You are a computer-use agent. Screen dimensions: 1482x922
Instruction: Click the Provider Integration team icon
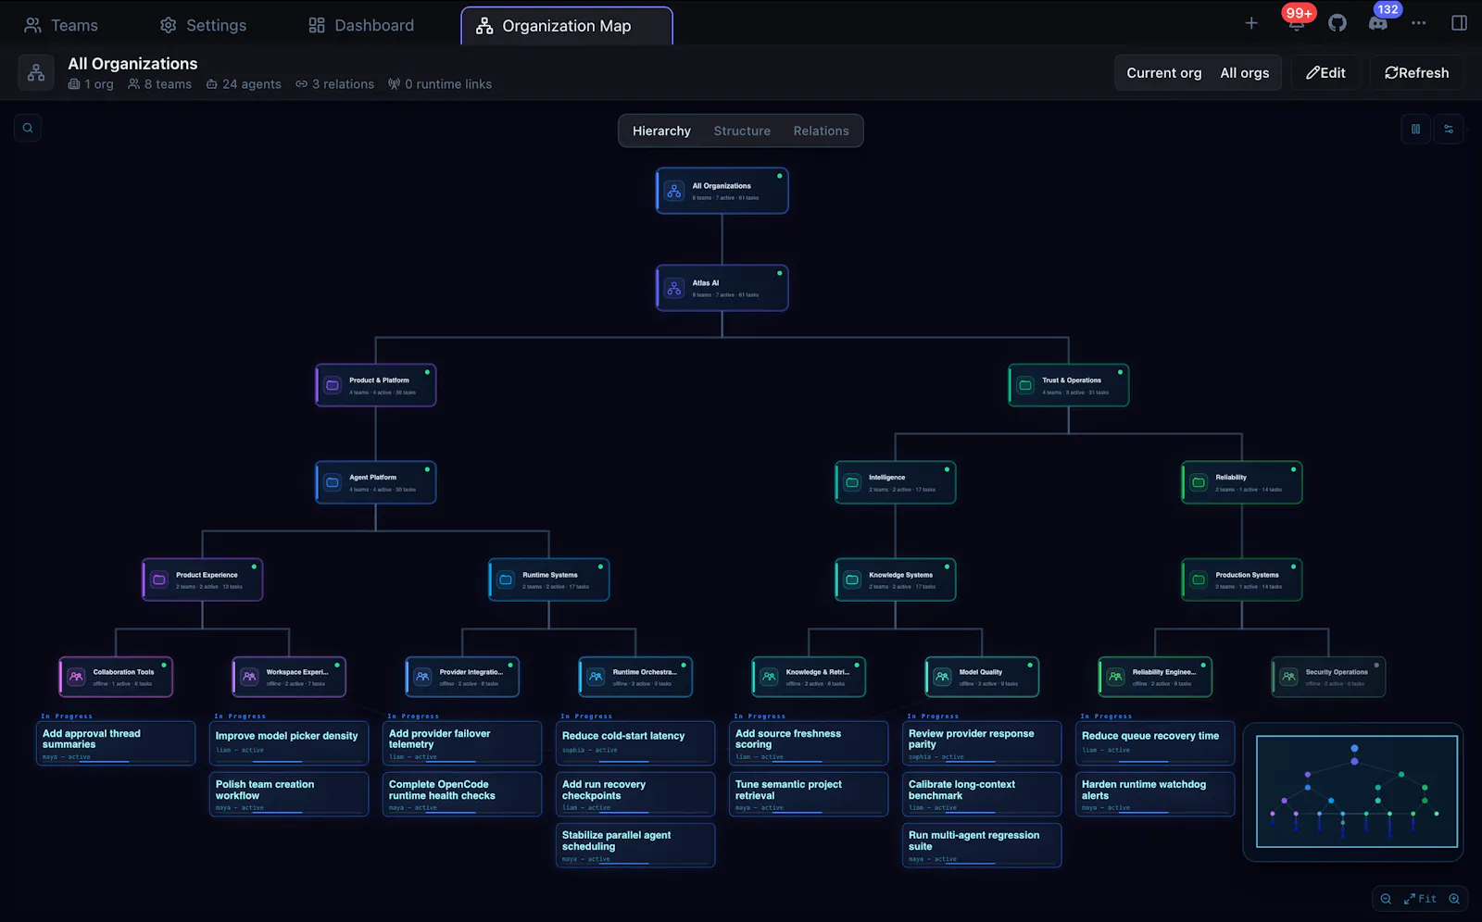[x=423, y=677]
